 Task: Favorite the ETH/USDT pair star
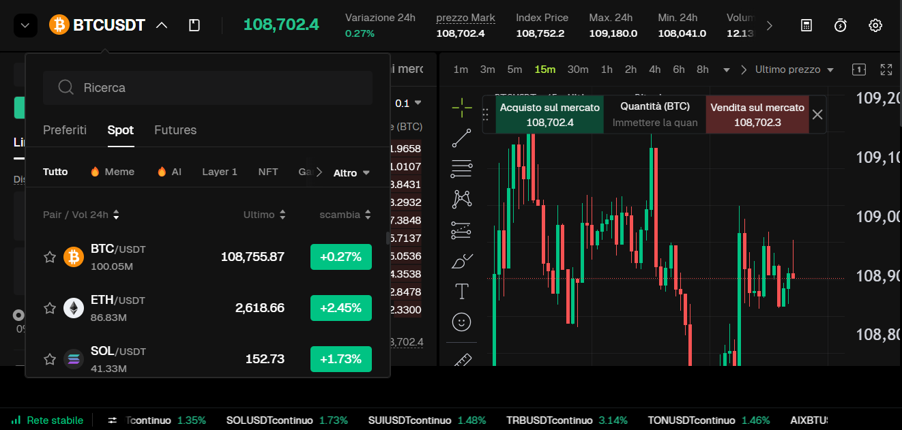pos(50,308)
